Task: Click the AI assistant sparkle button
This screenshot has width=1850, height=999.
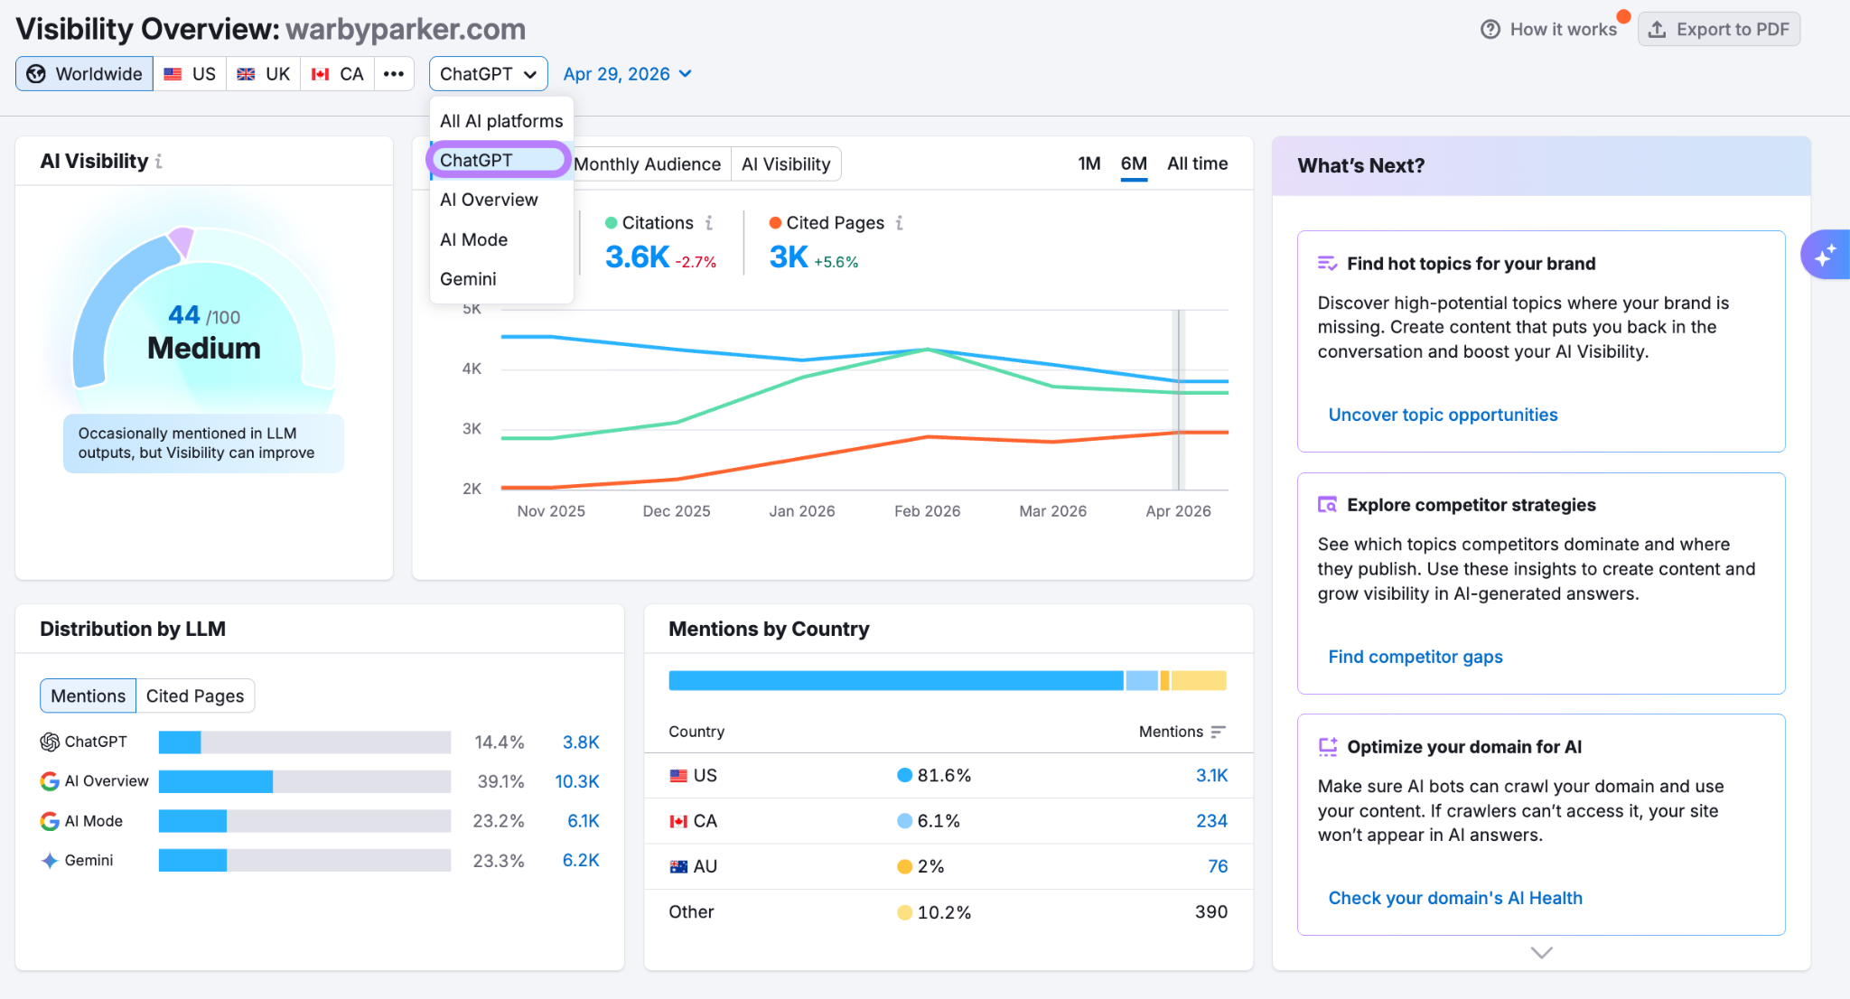Action: click(x=1825, y=255)
